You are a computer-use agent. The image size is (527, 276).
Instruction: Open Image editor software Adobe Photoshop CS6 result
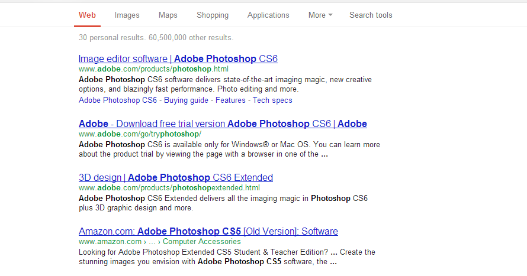pyautogui.click(x=178, y=59)
